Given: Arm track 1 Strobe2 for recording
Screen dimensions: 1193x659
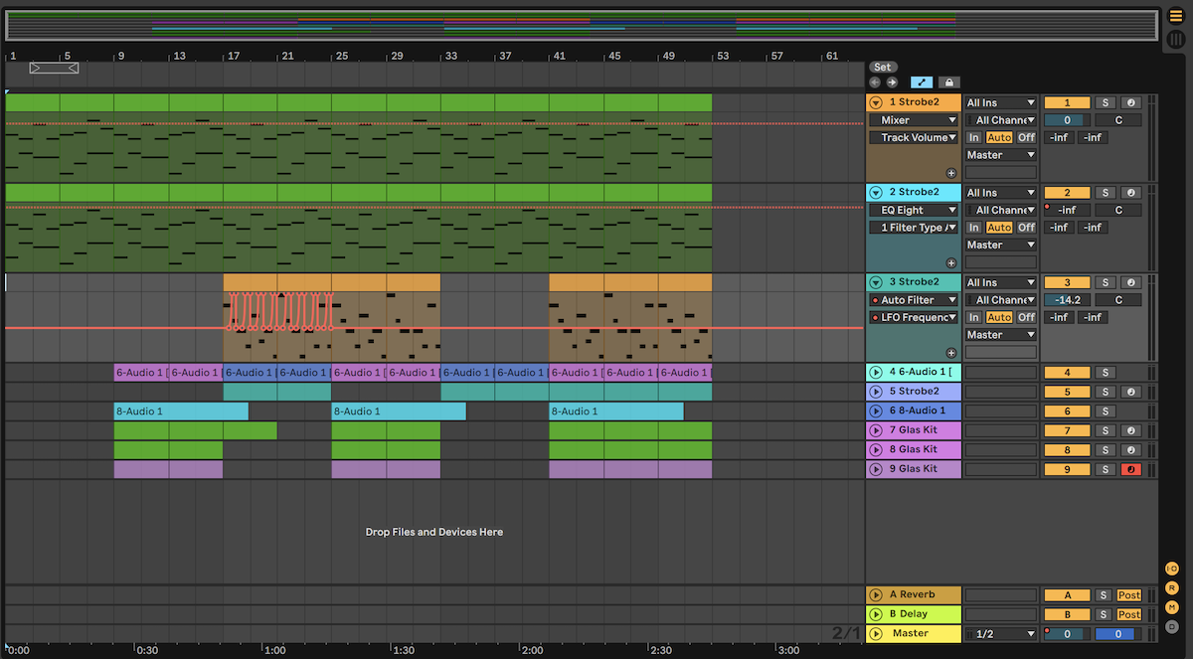Looking at the screenshot, I should 1131,102.
